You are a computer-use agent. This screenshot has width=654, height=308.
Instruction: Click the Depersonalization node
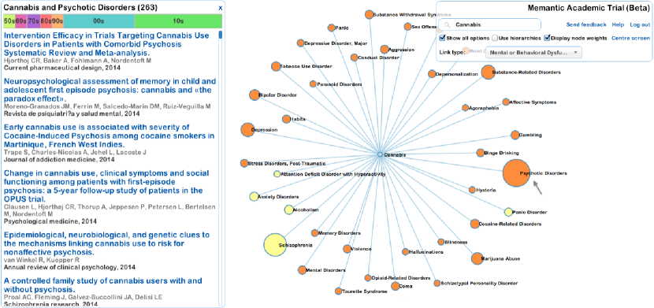[432, 74]
